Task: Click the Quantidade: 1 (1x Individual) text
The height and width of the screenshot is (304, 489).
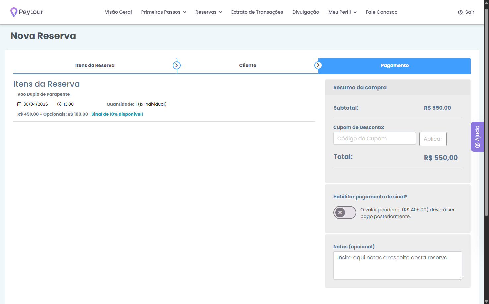Action: coord(137,104)
